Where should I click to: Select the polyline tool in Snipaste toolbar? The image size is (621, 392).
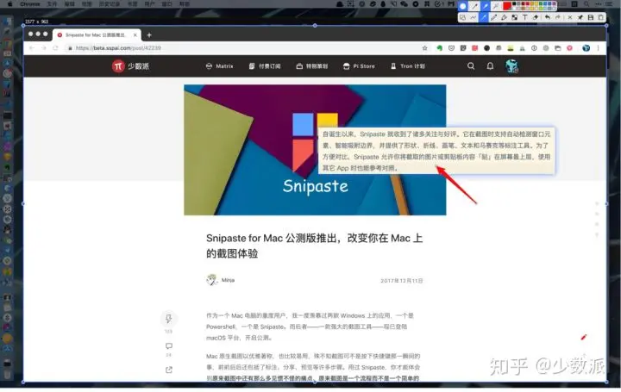[474, 18]
